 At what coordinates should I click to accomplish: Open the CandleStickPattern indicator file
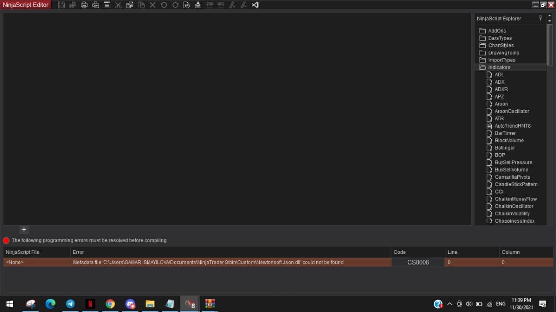[512, 184]
